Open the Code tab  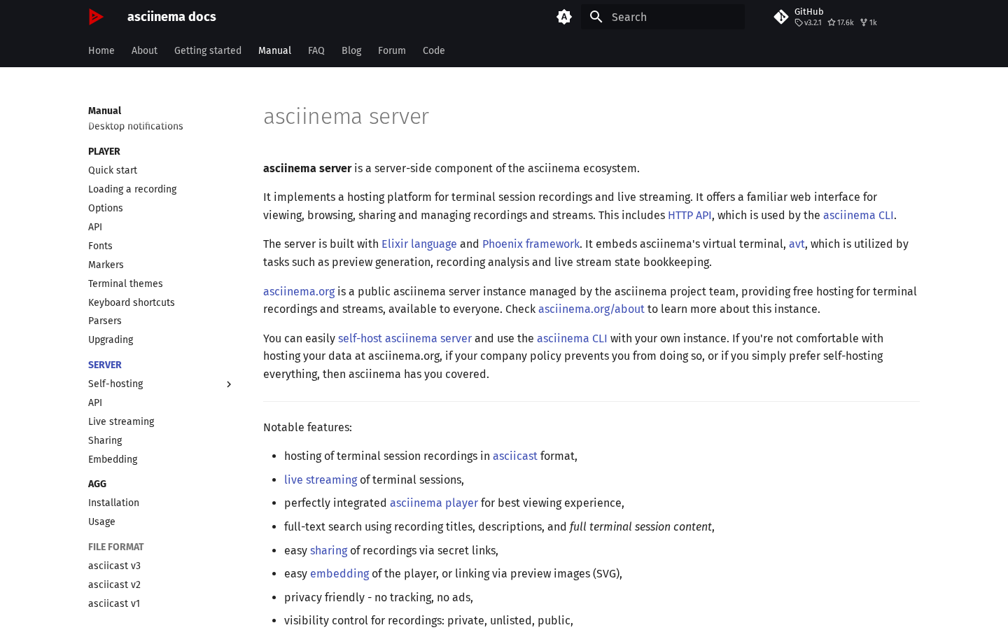click(434, 50)
